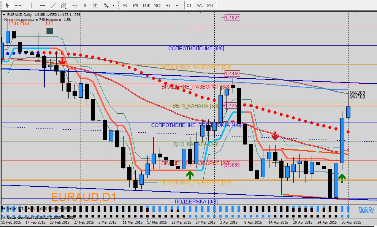Click the MA200 line label
Screen dimensions: 377x227
357,92
